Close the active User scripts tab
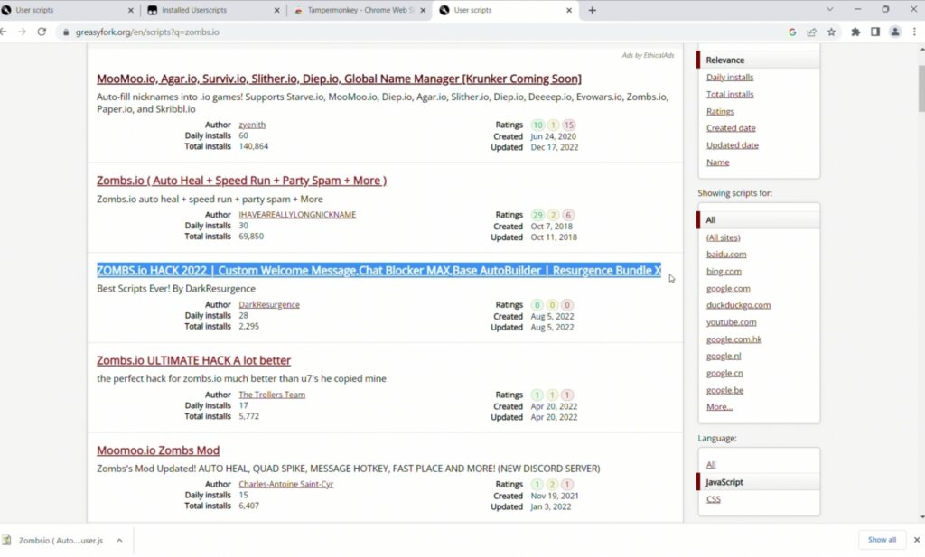This screenshot has height=557, width=925. (569, 10)
